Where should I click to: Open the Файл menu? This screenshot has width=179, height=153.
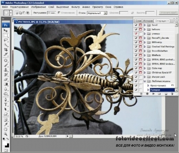point(5,7)
